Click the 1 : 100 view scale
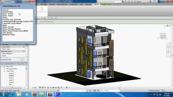173x97 pixels. click(34, 88)
